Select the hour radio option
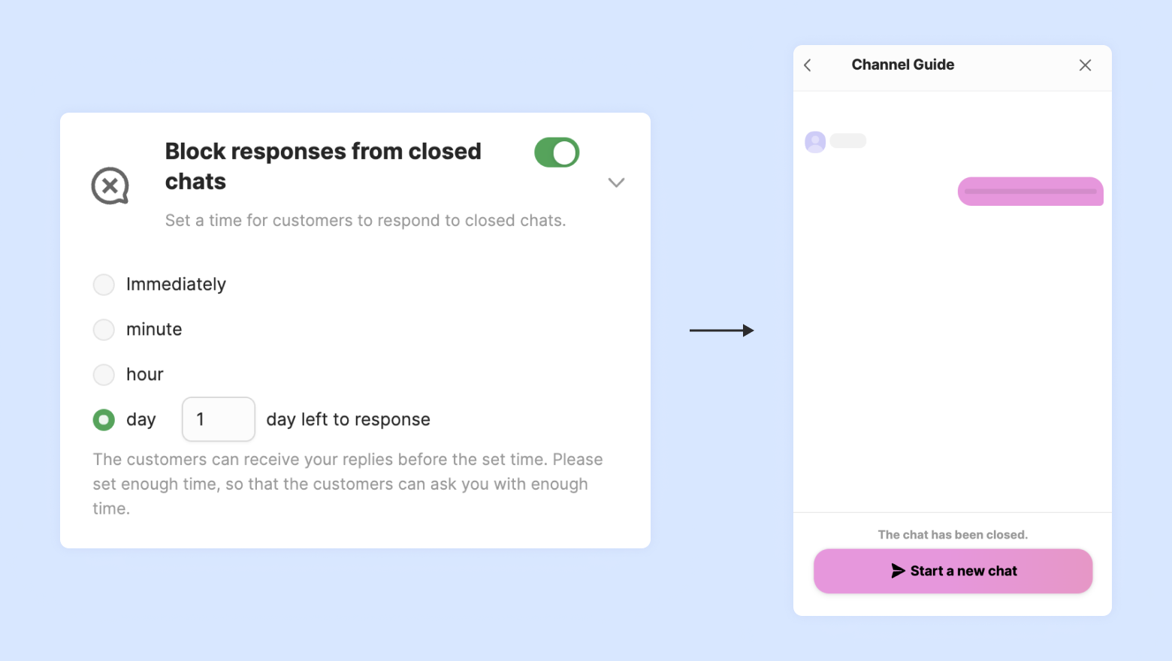1172x661 pixels. 104,375
